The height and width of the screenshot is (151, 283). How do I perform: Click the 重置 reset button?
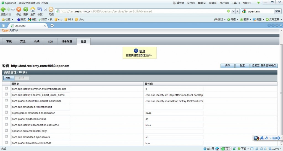click(x=242, y=65)
